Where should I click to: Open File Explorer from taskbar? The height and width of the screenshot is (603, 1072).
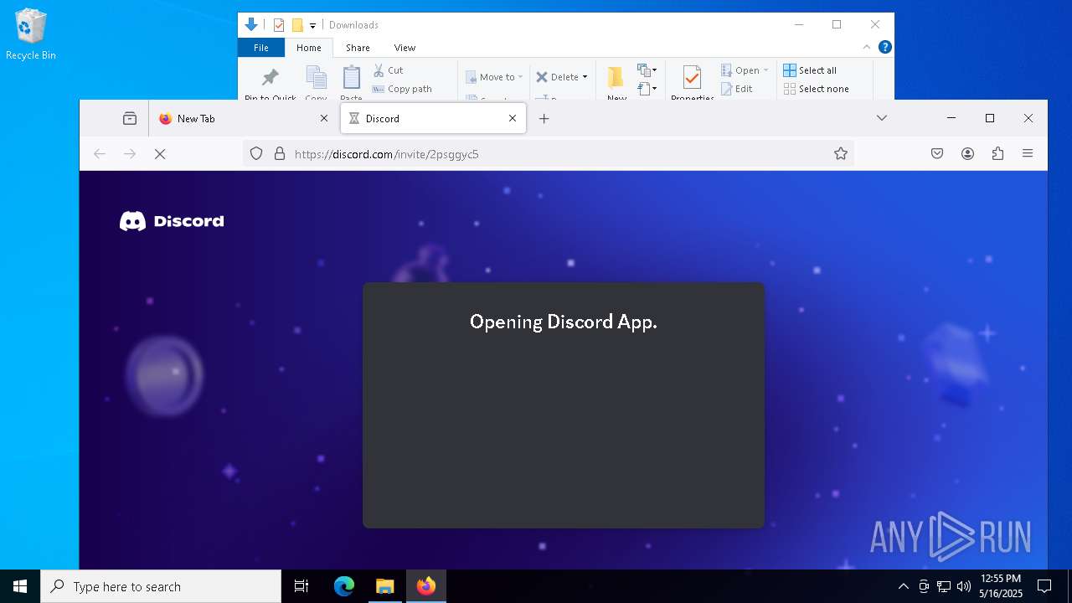385,586
